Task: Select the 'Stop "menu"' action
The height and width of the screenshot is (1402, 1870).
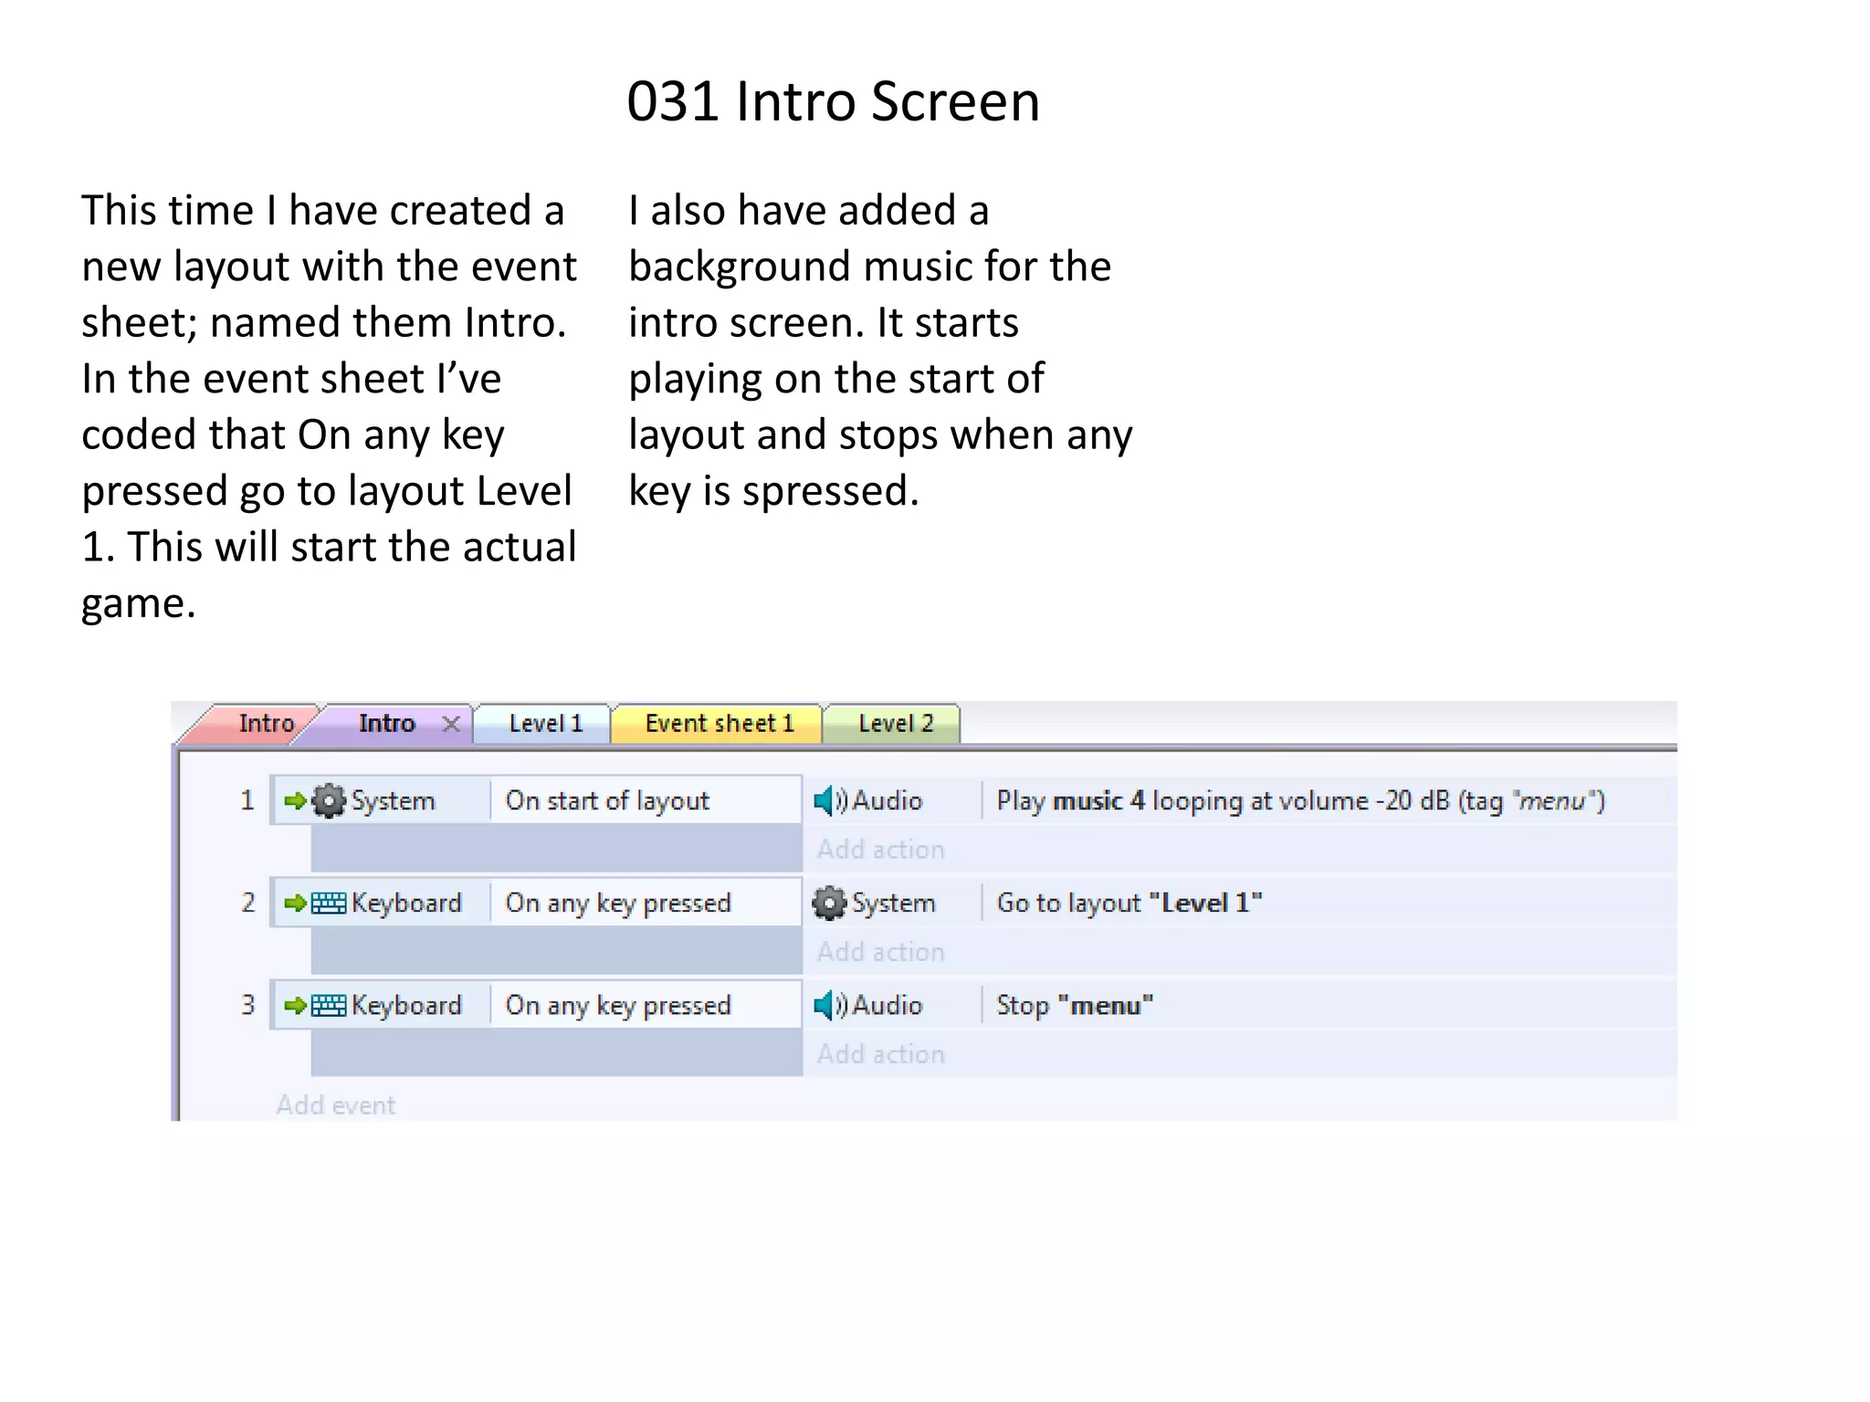Action: [1075, 1006]
